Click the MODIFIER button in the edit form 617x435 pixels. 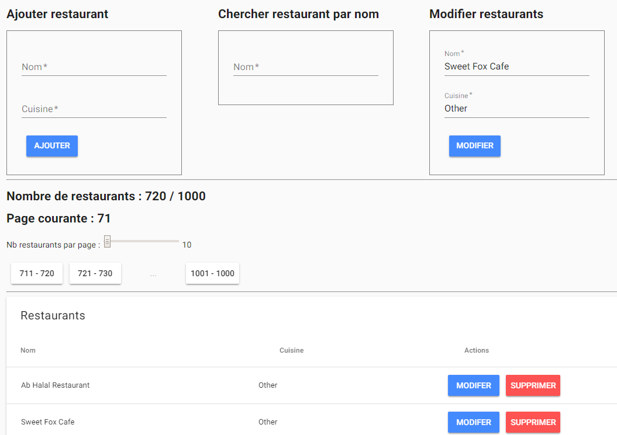[474, 146]
